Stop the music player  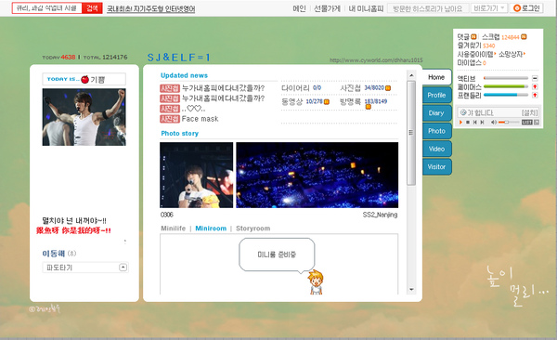(468, 122)
